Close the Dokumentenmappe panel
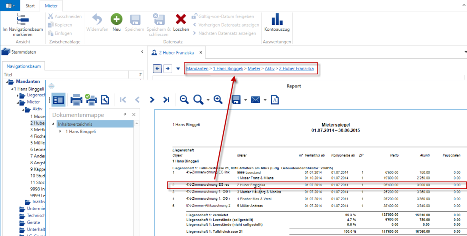The width and height of the screenshot is (467, 236). coord(134,114)
